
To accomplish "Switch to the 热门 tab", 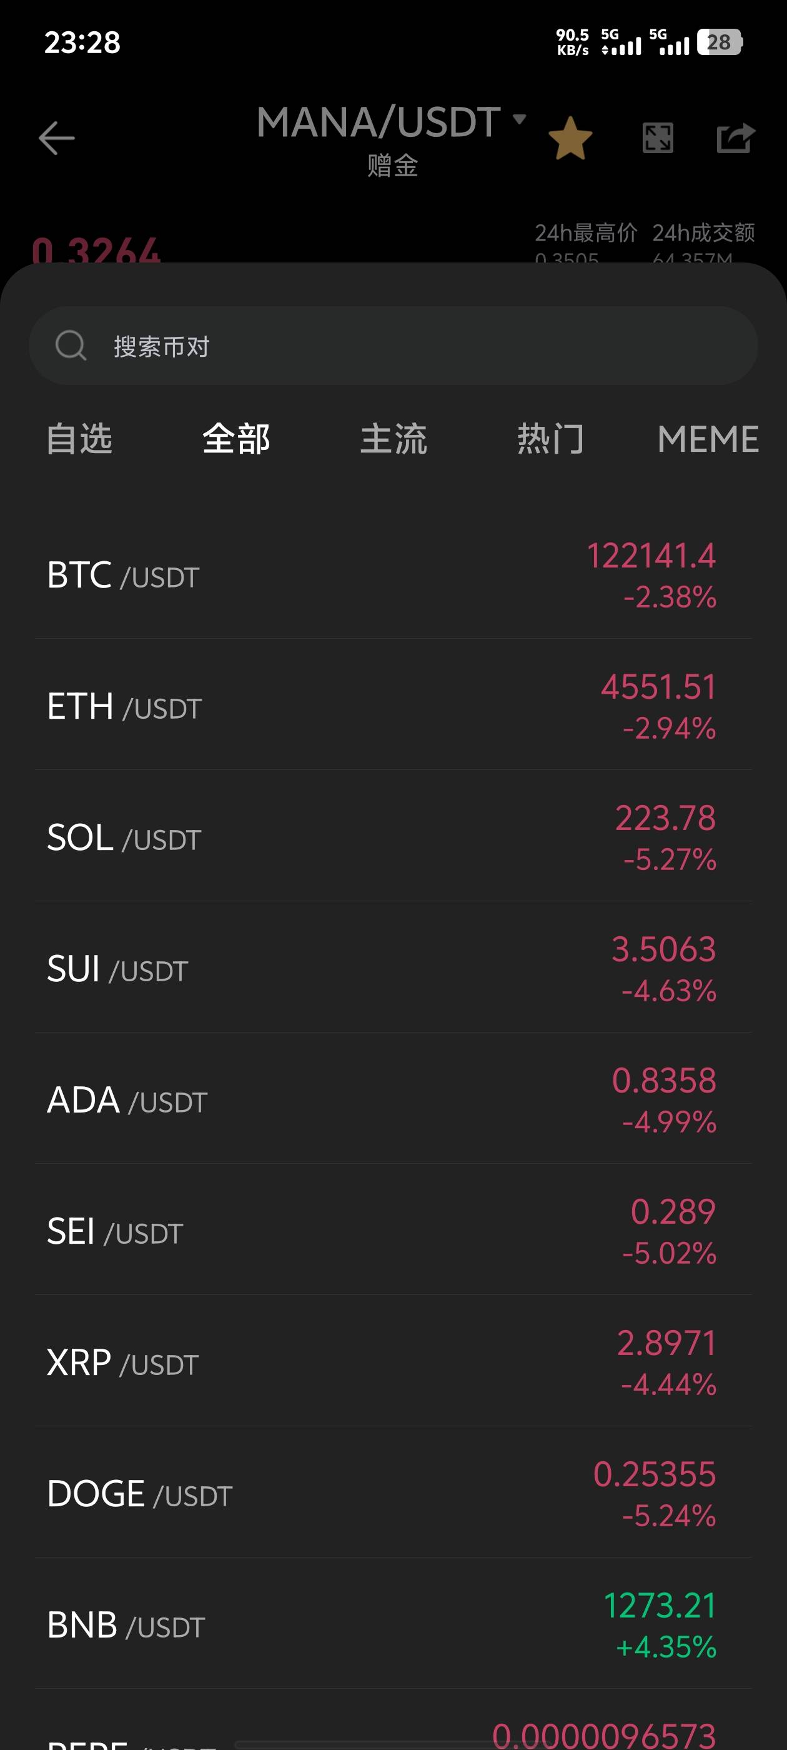I will (x=550, y=438).
